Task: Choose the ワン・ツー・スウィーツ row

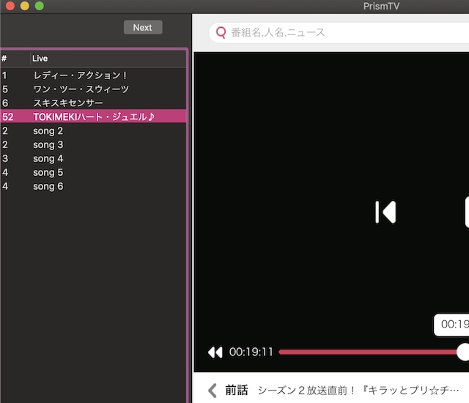Action: [81, 89]
